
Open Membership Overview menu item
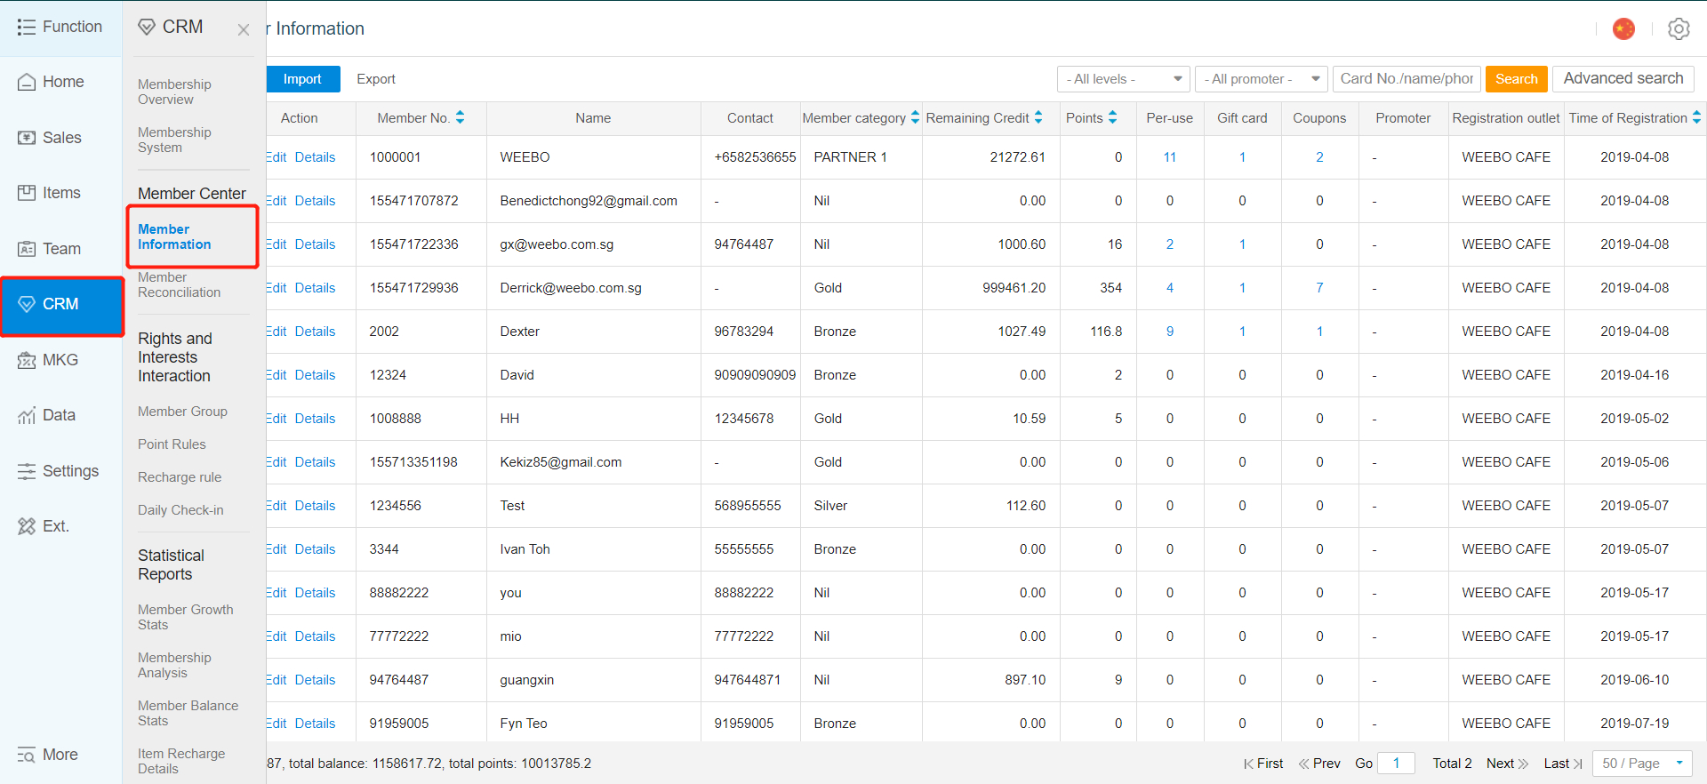point(174,92)
